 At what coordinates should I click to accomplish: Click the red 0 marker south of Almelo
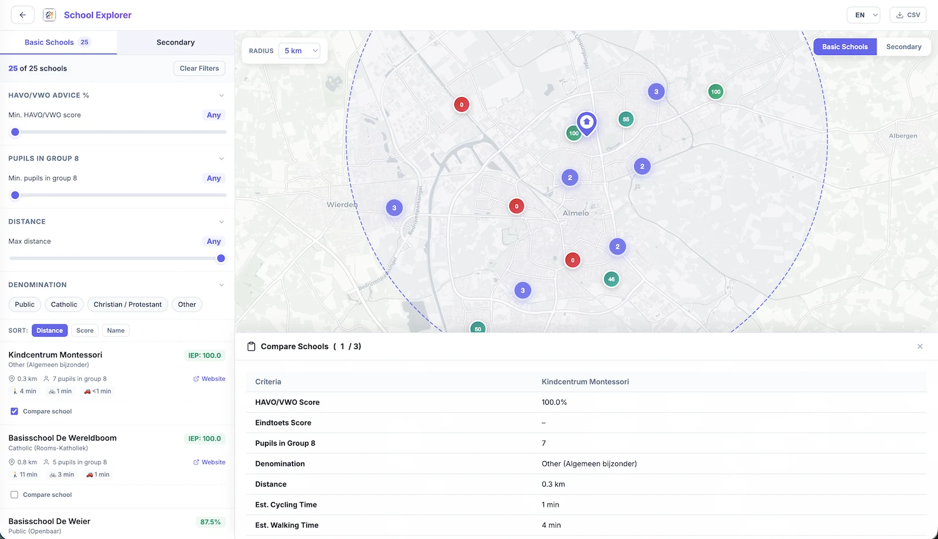coord(573,260)
